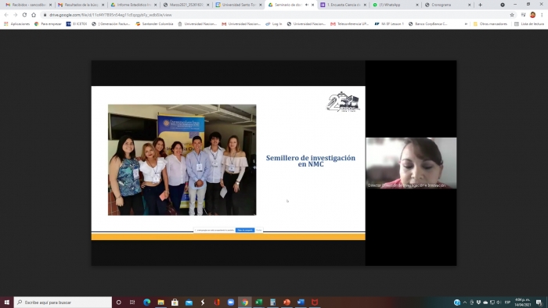Switch to the Cronograma tab
This screenshot has height=308, width=548.
coord(447,5)
